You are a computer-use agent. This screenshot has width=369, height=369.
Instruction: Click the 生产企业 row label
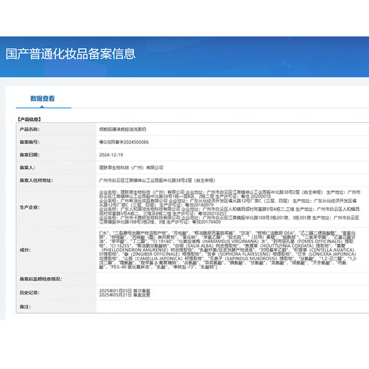(30, 207)
